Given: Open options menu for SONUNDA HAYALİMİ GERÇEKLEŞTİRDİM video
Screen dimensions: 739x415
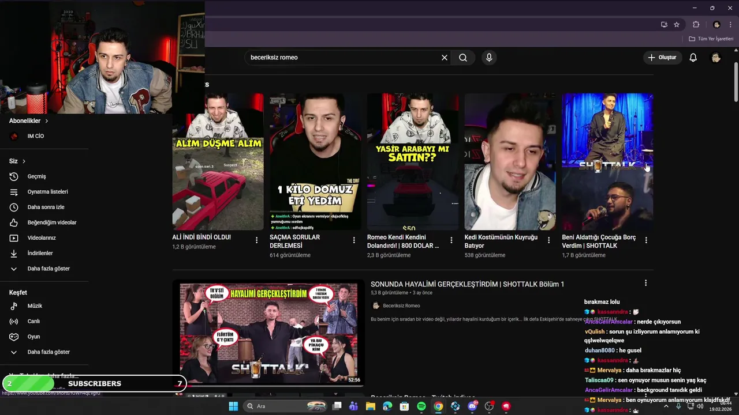Looking at the screenshot, I should 645,283.
